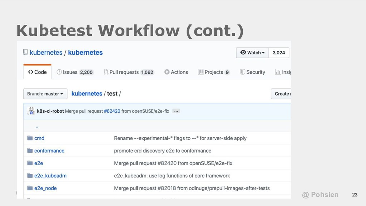The height and width of the screenshot is (206, 366).
Task: Click the Projects count badge 9
Action: coord(227,72)
